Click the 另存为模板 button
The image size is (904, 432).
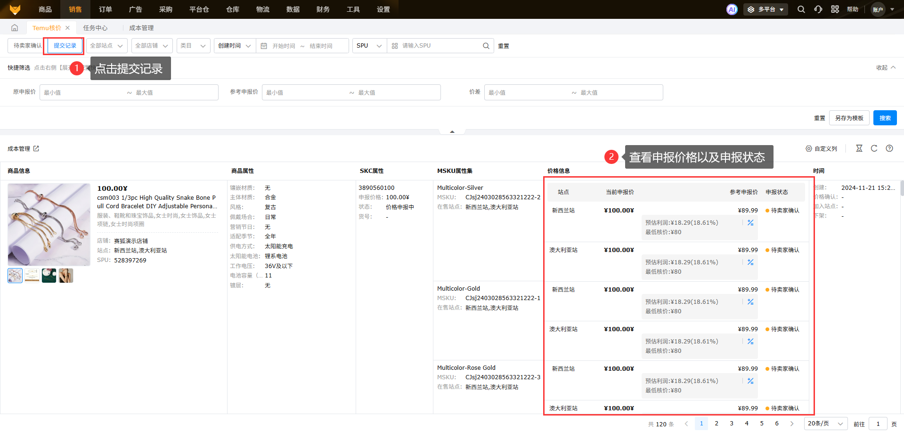tap(849, 118)
